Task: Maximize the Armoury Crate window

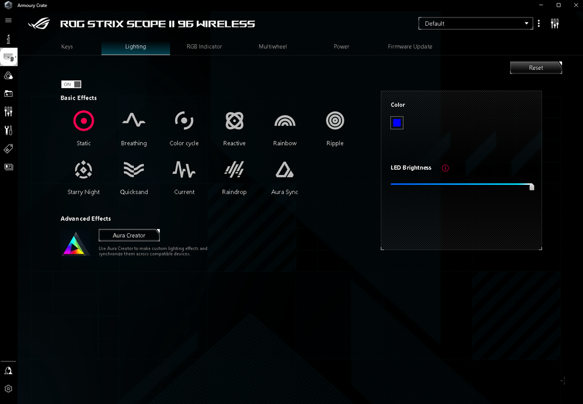Action: [558, 5]
